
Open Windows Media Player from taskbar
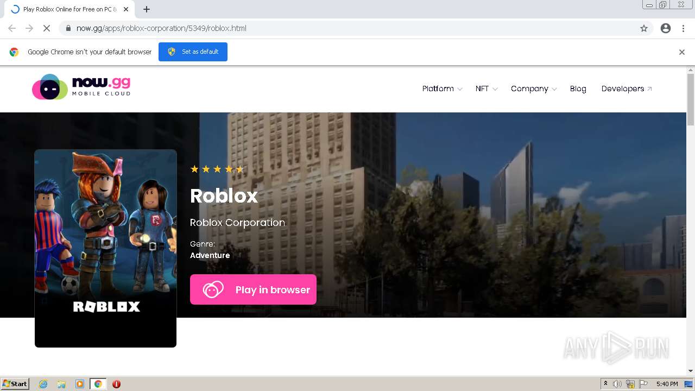point(80,384)
